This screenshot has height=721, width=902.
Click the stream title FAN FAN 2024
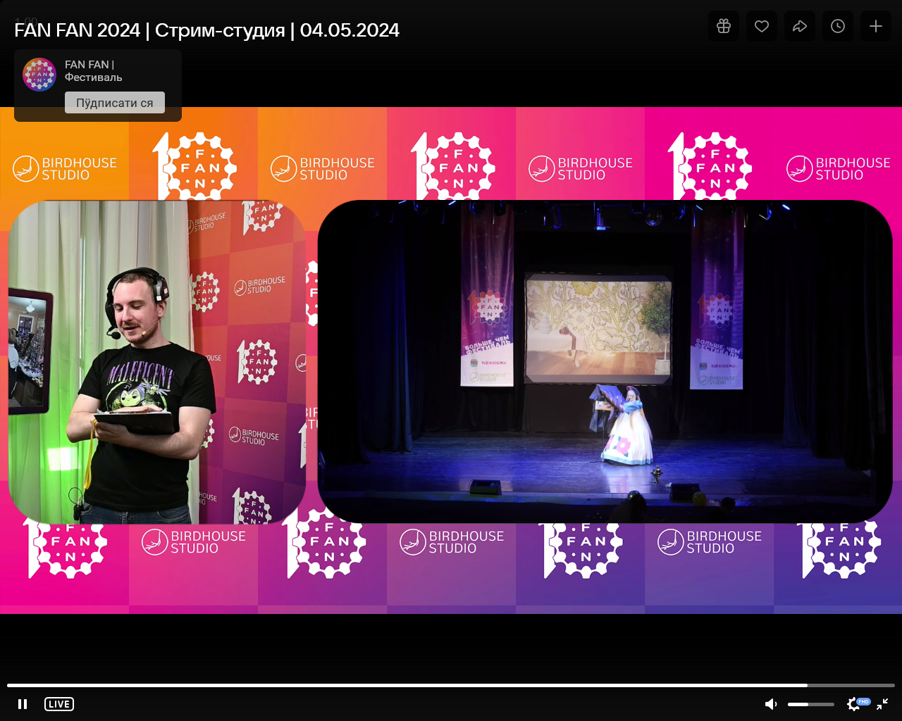206,30
